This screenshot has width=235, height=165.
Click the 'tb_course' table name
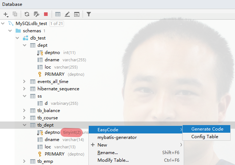point(48,118)
